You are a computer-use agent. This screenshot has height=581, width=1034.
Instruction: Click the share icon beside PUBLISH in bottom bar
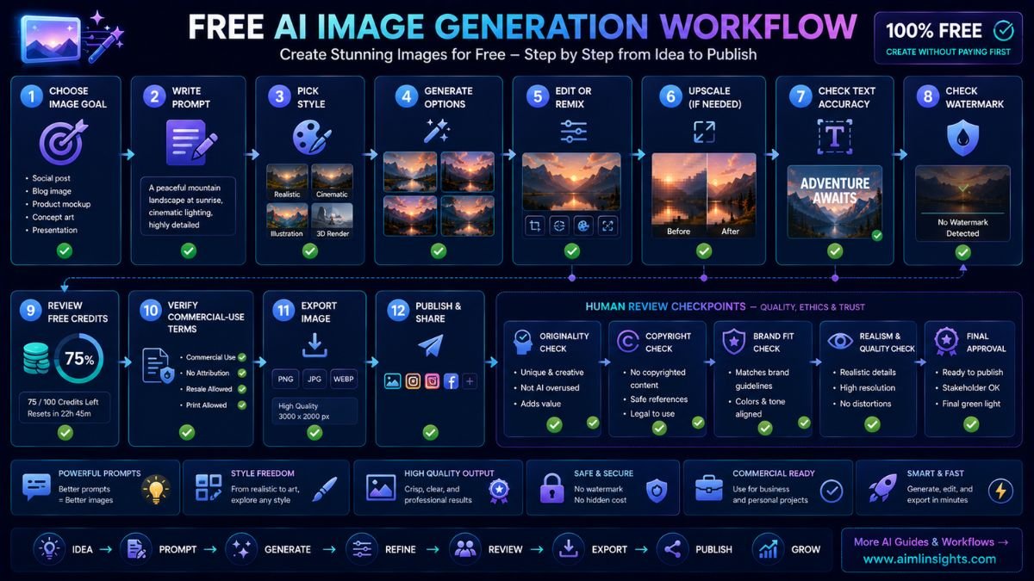[x=671, y=549]
